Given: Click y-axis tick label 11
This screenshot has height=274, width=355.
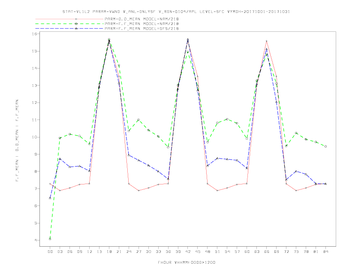Looking at the screenshot, I should click(35, 120).
